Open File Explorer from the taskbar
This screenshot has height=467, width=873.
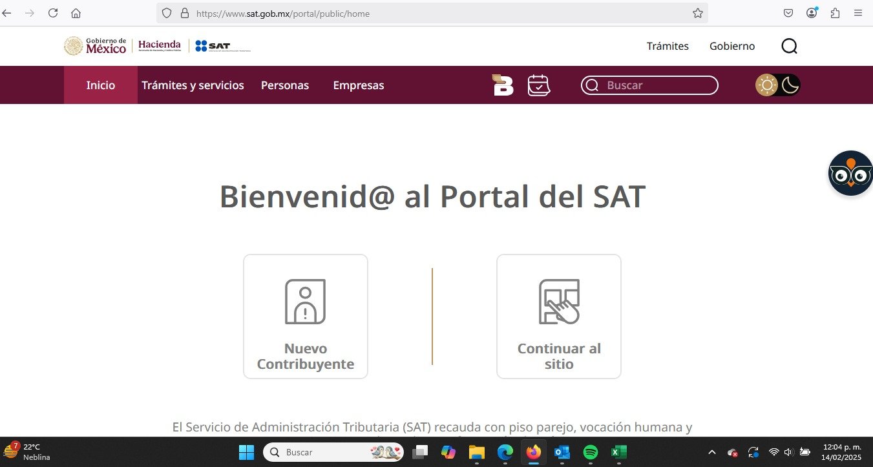pyautogui.click(x=476, y=452)
